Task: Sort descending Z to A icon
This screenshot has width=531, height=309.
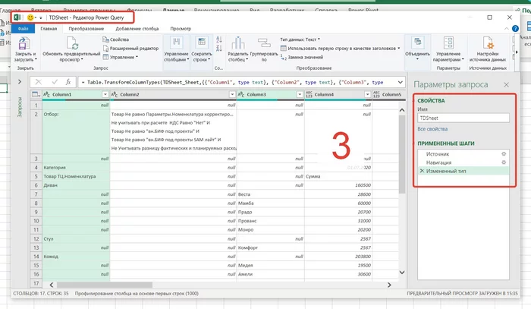Action: click(x=219, y=49)
